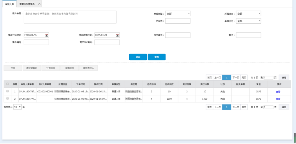The height and width of the screenshot is (144, 296).
Task: Open calendar picker for 接收结束时间 field
Action: click(x=117, y=35)
